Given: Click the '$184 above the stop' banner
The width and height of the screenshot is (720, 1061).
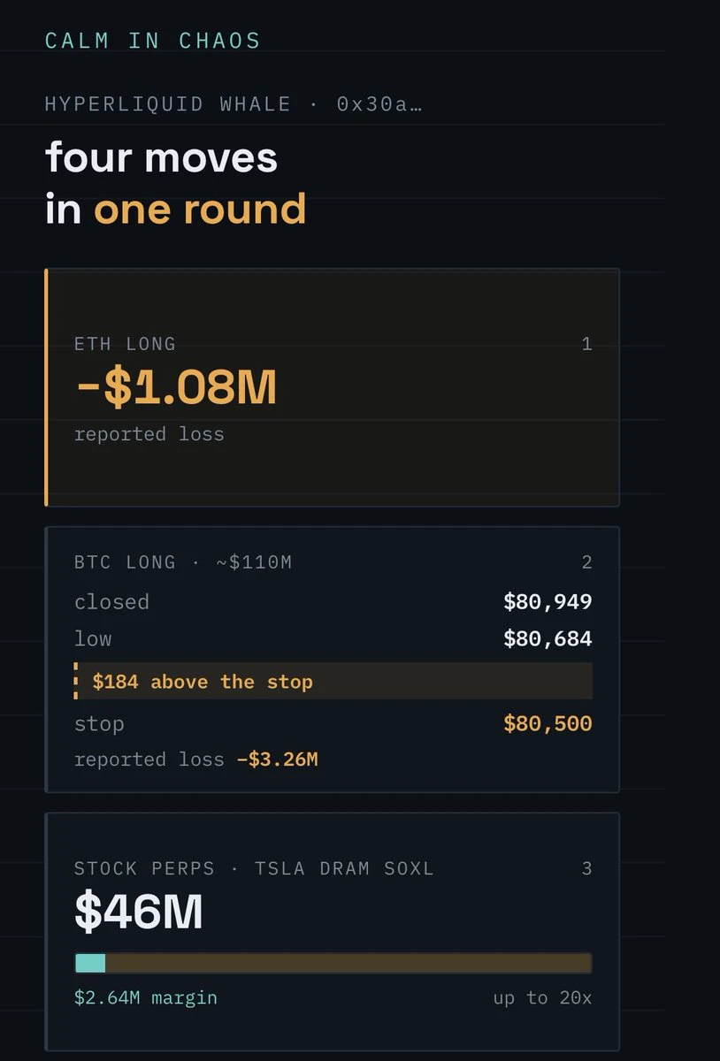Looking at the screenshot, I should click(333, 682).
